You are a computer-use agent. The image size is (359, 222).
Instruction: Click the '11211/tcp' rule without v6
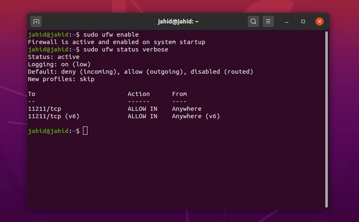click(x=44, y=109)
